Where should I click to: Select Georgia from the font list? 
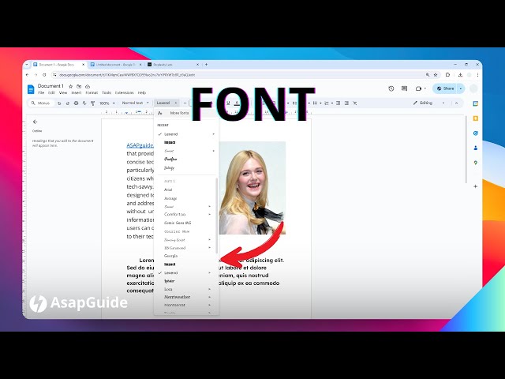coord(170,256)
